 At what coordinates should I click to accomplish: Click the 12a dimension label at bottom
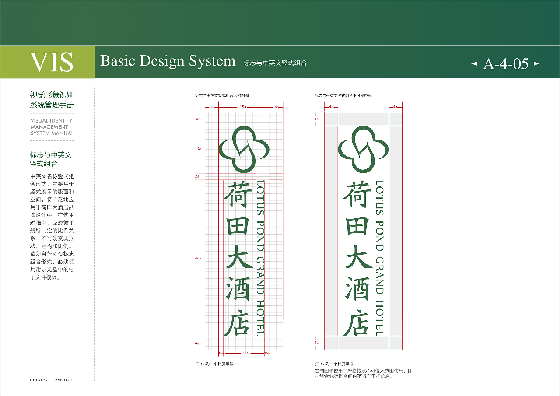tap(245, 353)
